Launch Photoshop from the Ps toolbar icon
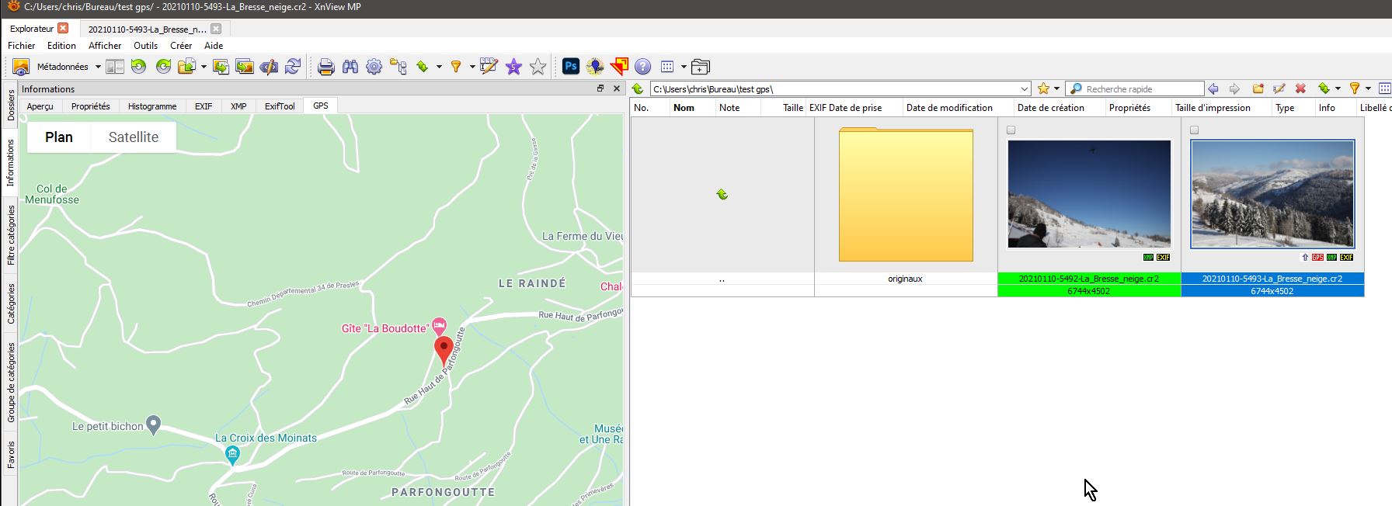Image resolution: width=1392 pixels, height=506 pixels. point(571,67)
